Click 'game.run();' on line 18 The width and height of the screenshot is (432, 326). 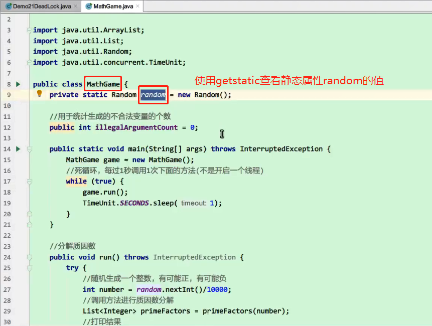(x=105, y=192)
